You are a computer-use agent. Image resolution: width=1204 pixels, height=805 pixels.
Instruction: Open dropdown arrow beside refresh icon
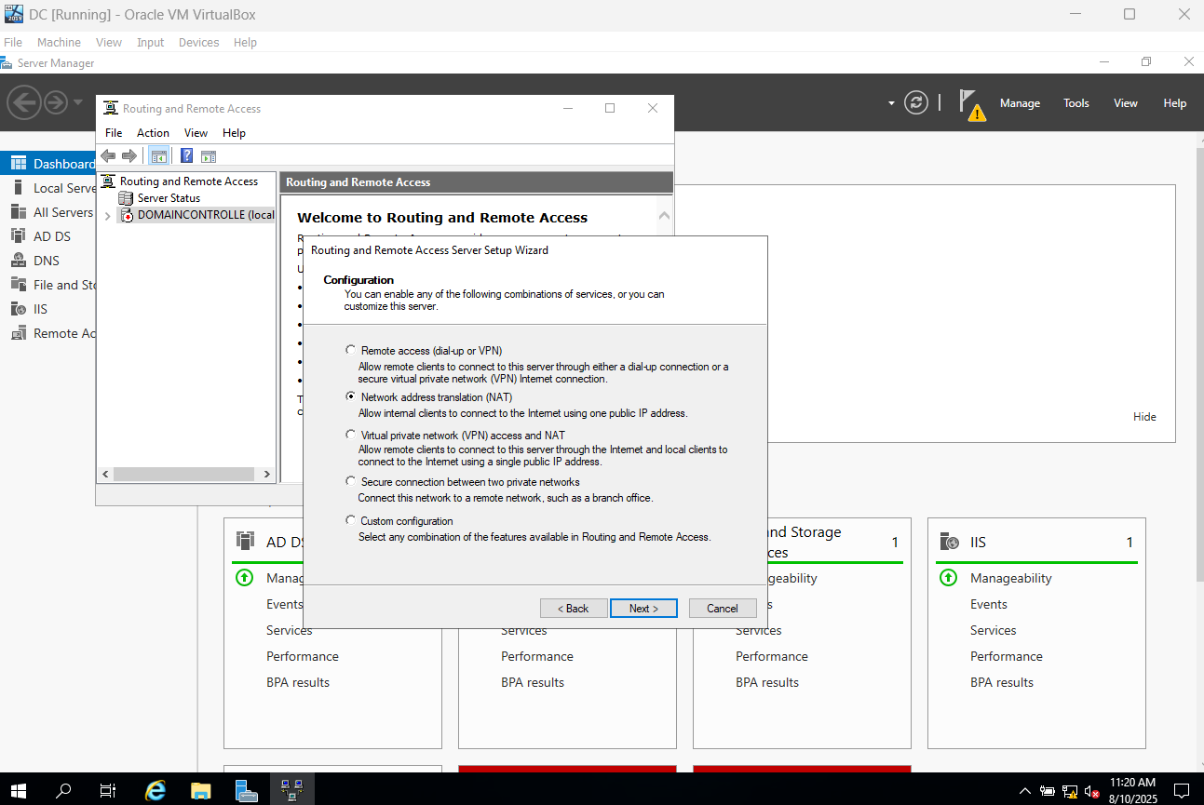(891, 103)
